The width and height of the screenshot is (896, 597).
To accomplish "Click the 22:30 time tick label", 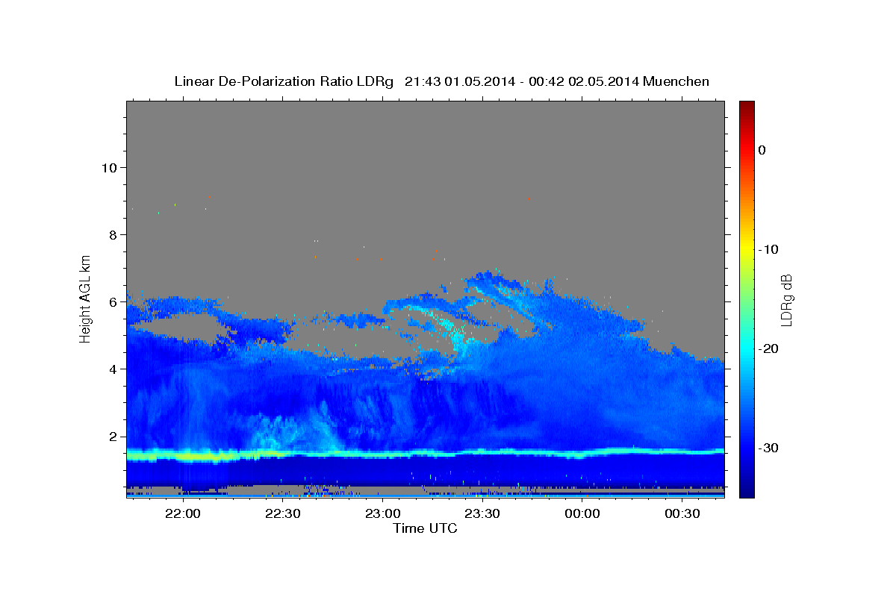I will [282, 514].
